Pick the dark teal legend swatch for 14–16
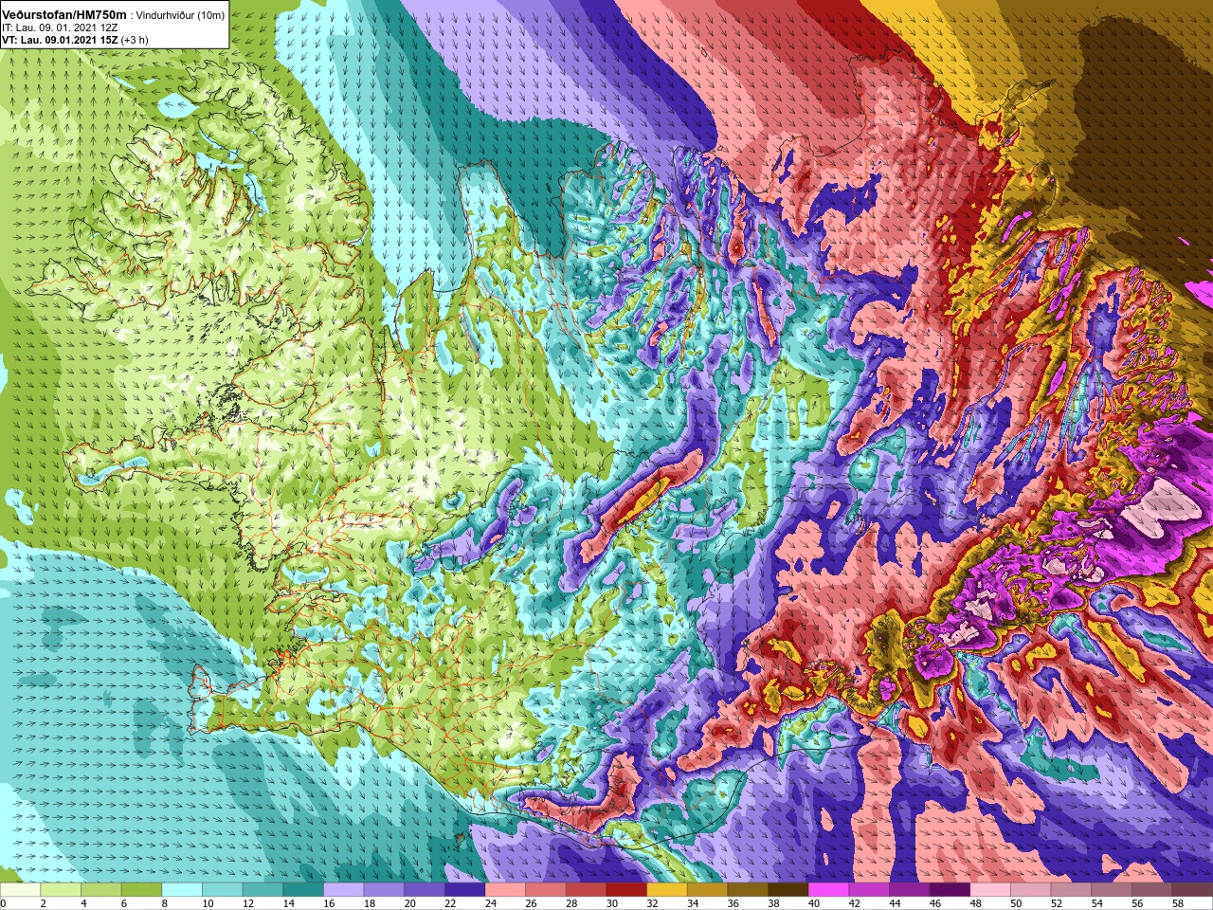 point(303,891)
